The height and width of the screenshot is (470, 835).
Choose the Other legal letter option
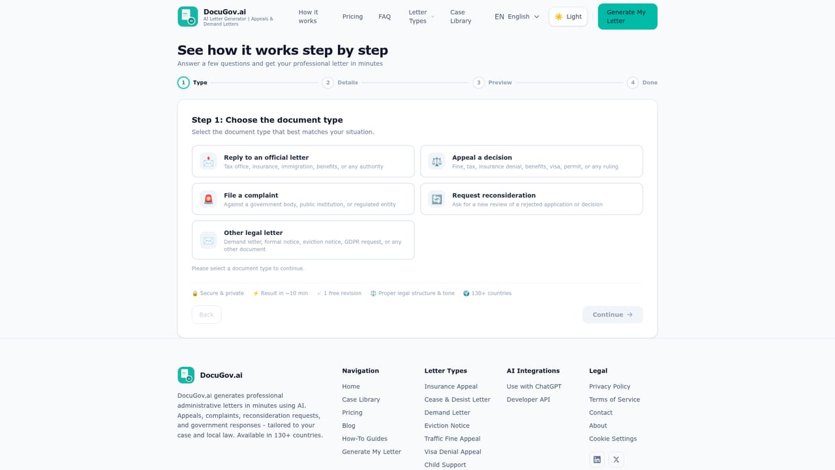click(303, 240)
